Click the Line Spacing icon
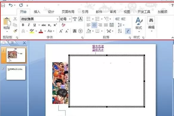 coord(120,25)
